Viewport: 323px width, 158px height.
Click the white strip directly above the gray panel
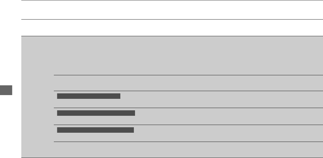(172, 28)
